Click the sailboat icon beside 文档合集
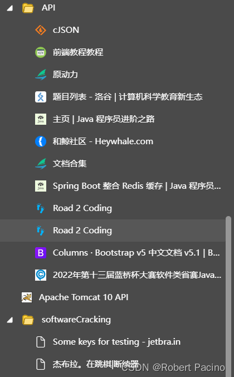The height and width of the screenshot is (377, 234). pyautogui.click(x=41, y=164)
